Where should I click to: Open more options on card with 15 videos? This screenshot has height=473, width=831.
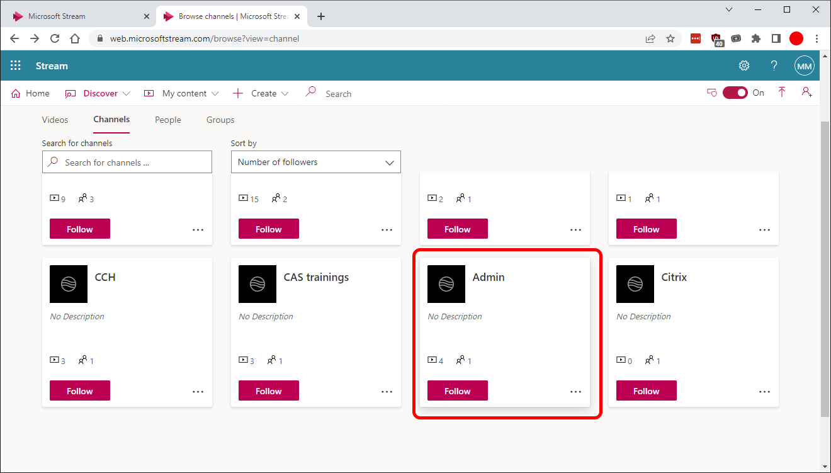point(387,229)
